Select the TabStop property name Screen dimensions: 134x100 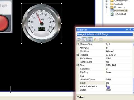coord(84,72)
